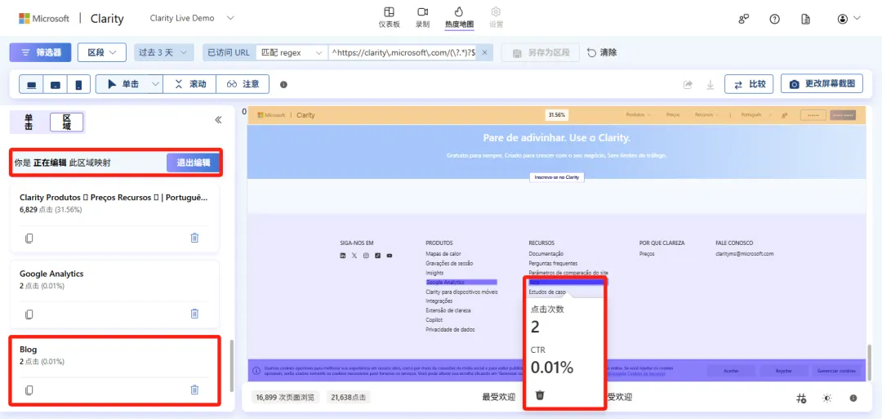Expand the 单击 click type dropdown arrow
The width and height of the screenshot is (882, 419).
[156, 84]
